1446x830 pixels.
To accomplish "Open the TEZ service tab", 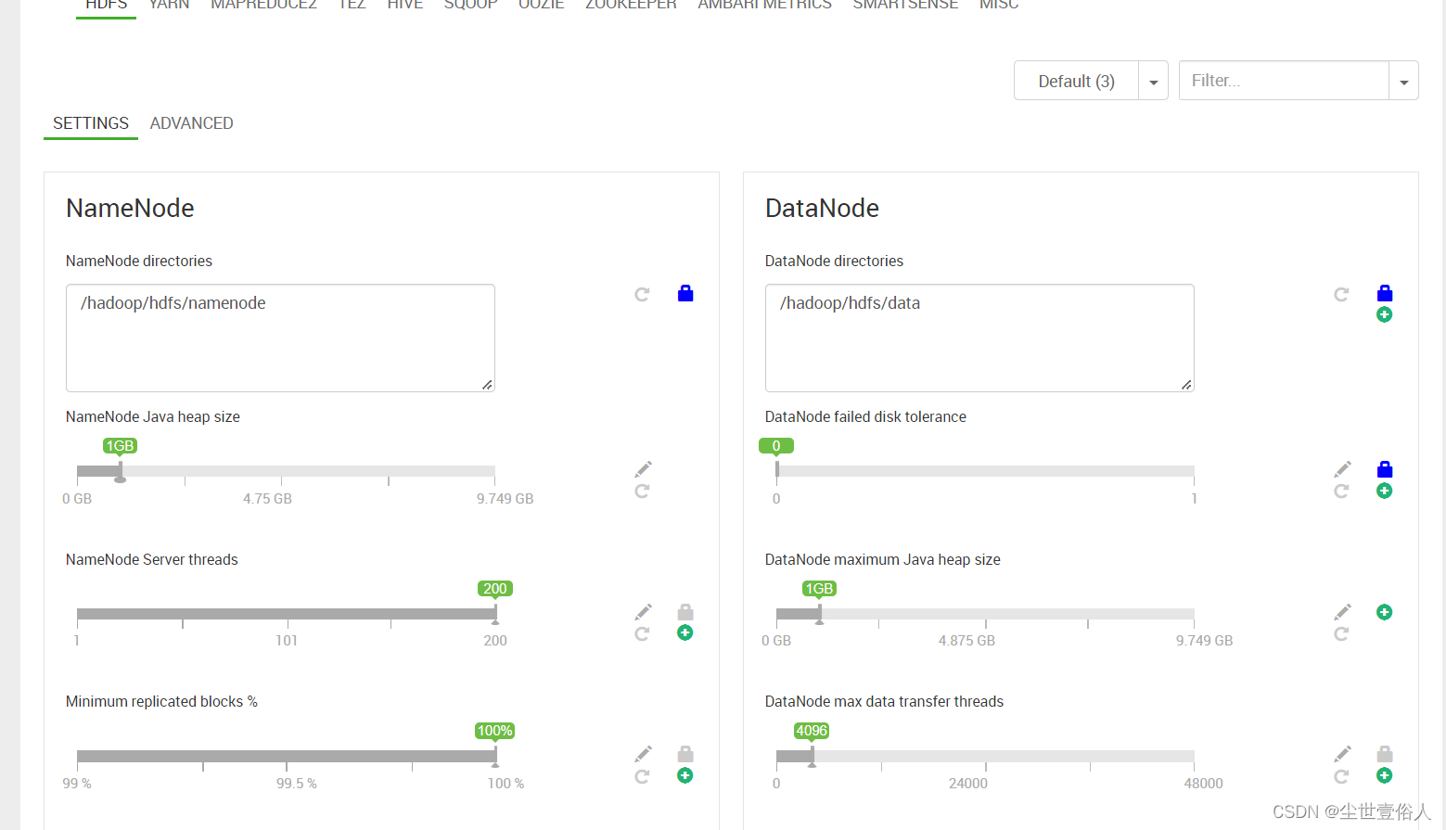I will (352, 5).
